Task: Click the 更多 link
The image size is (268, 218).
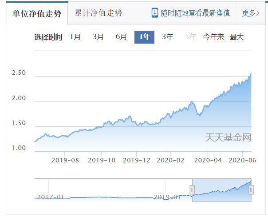Action: tap(251, 13)
